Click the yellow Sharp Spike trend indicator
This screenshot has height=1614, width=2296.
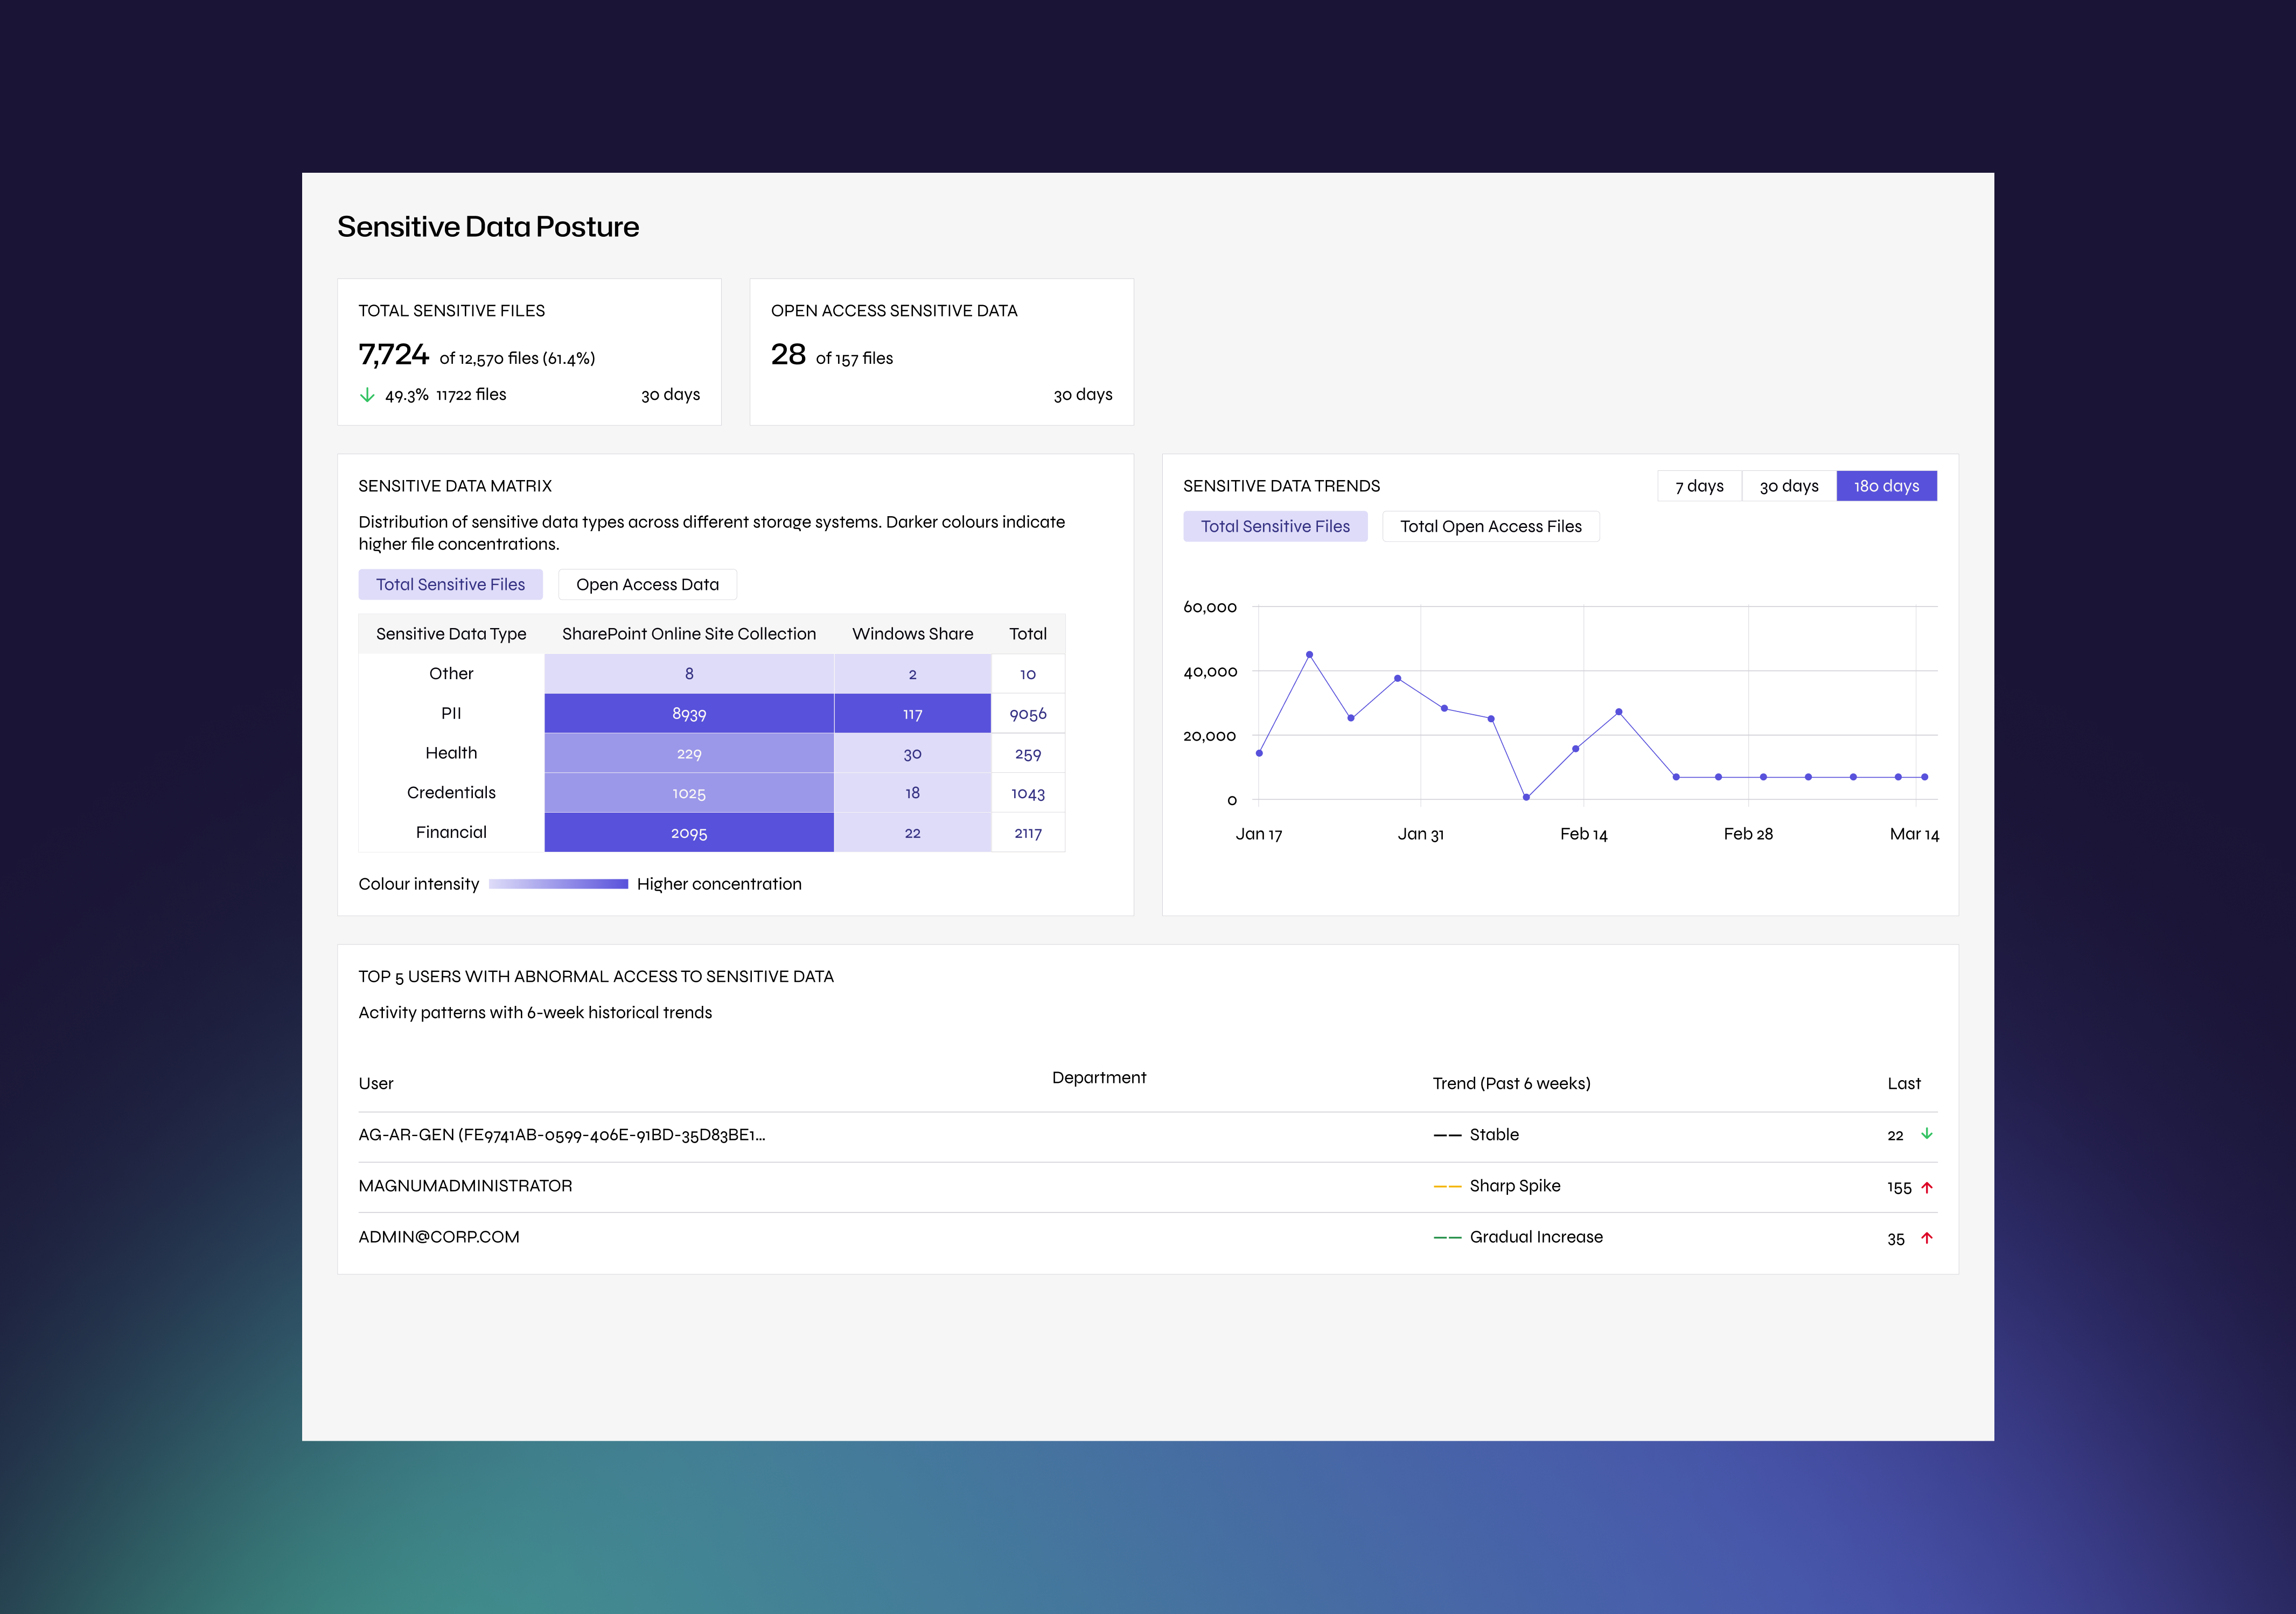click(x=1447, y=1186)
